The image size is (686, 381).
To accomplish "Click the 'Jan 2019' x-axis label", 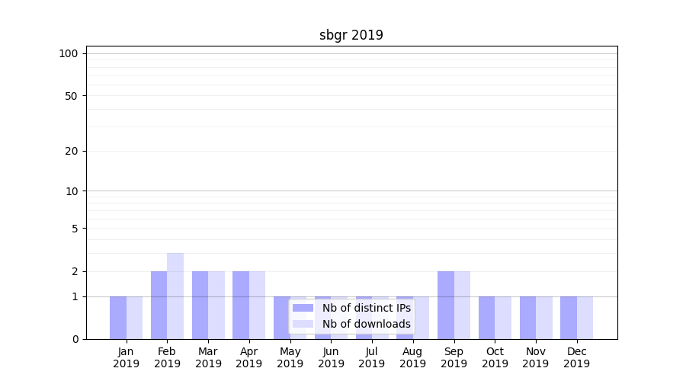I will 127,357.
